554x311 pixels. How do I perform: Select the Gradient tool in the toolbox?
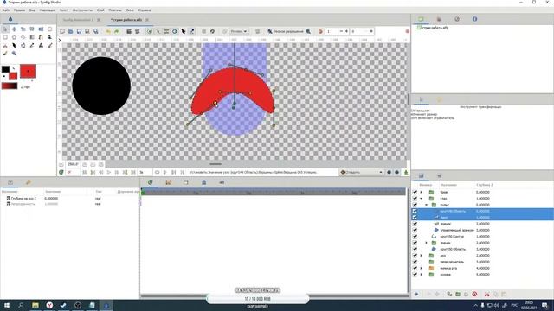point(32,37)
